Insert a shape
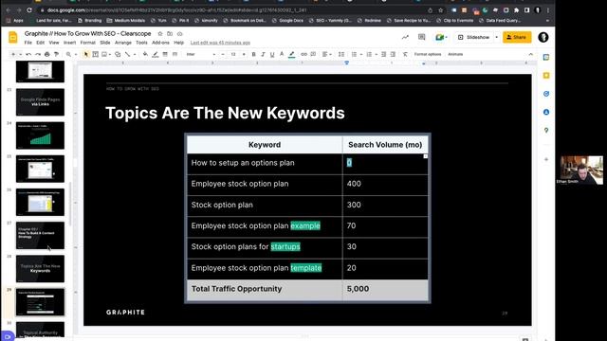 [x=118, y=55]
